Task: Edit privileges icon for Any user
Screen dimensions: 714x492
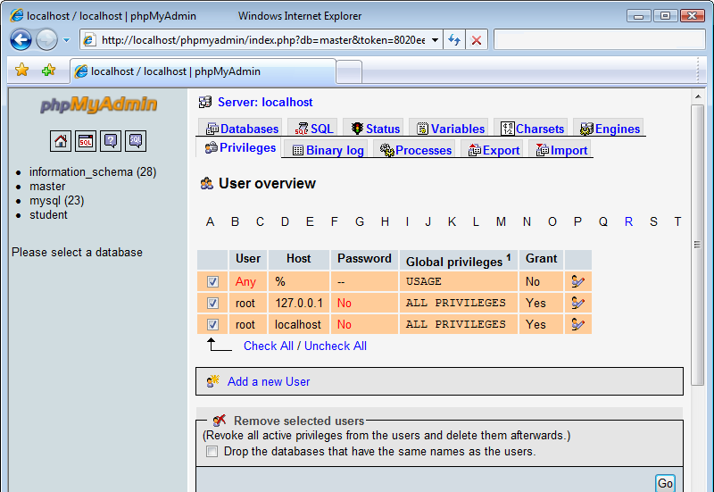Action: coord(577,281)
